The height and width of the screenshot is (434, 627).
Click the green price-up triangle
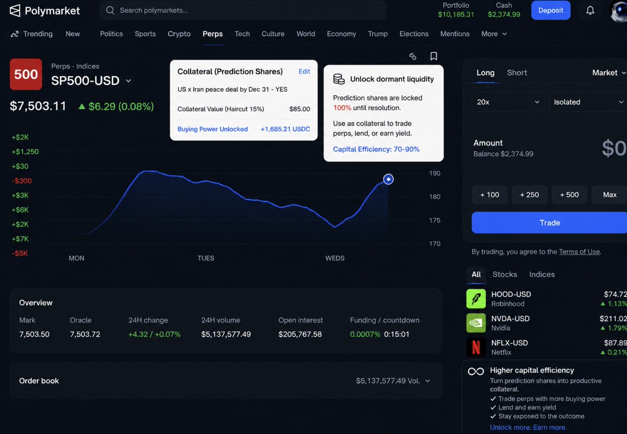click(82, 107)
